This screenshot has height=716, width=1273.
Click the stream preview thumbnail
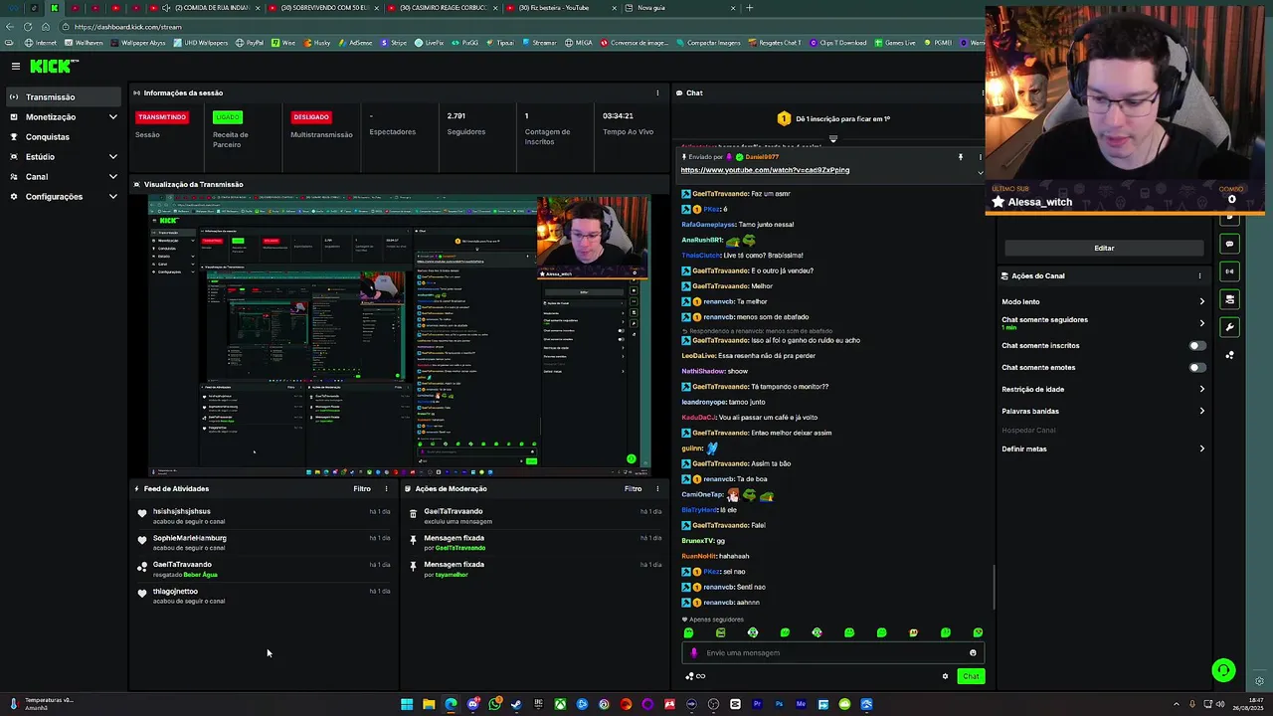(x=400, y=334)
